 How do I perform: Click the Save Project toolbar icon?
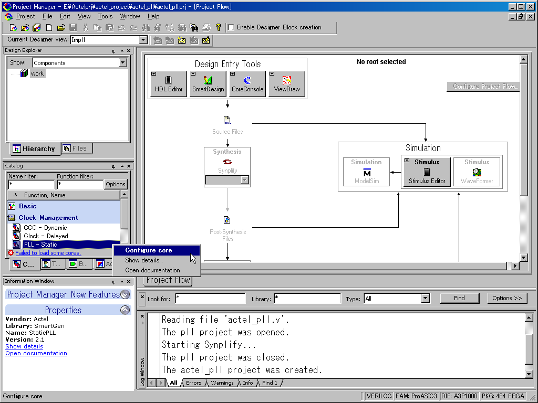click(x=37, y=27)
